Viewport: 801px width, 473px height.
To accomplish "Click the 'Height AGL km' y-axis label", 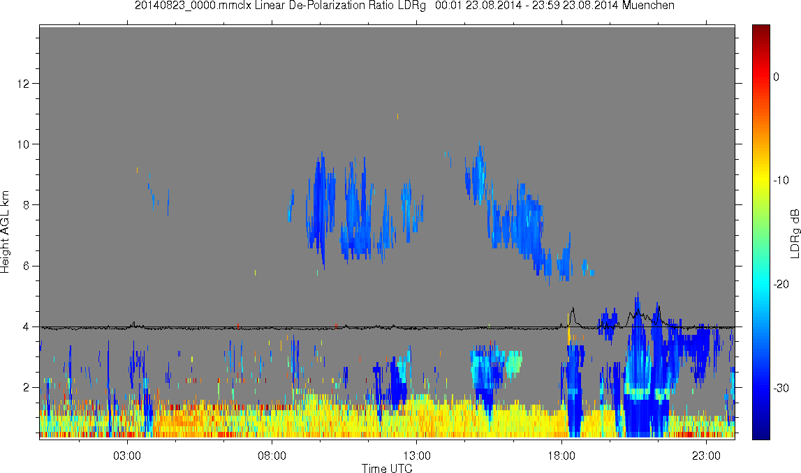I will (5, 232).
